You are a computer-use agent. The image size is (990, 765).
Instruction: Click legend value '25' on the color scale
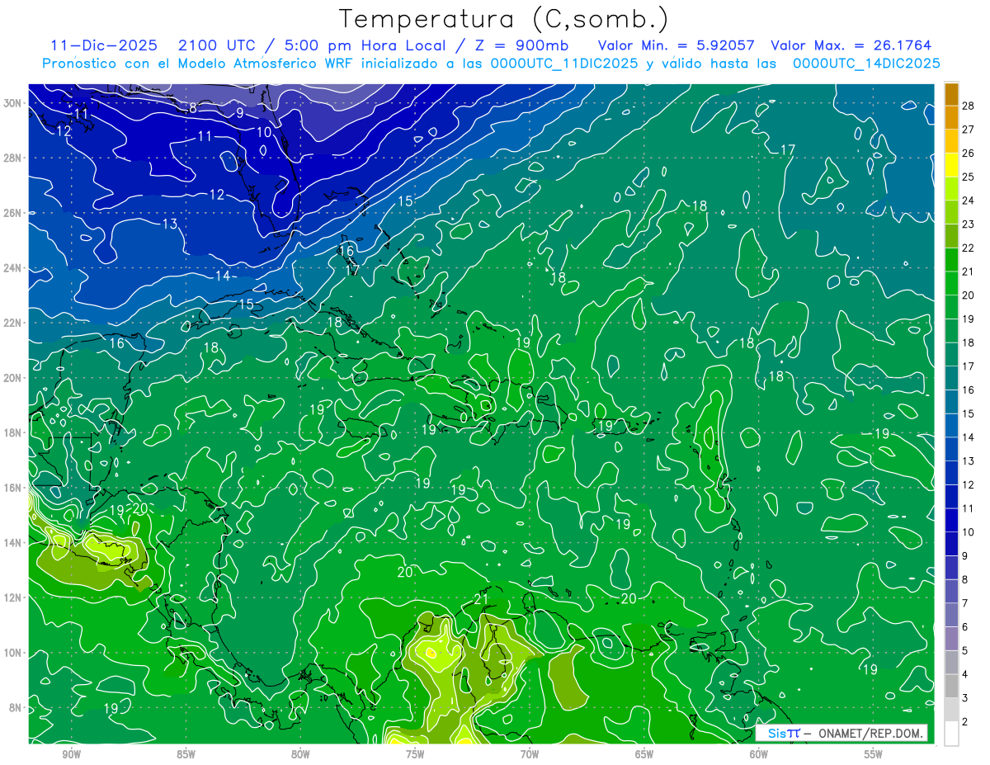tap(968, 176)
